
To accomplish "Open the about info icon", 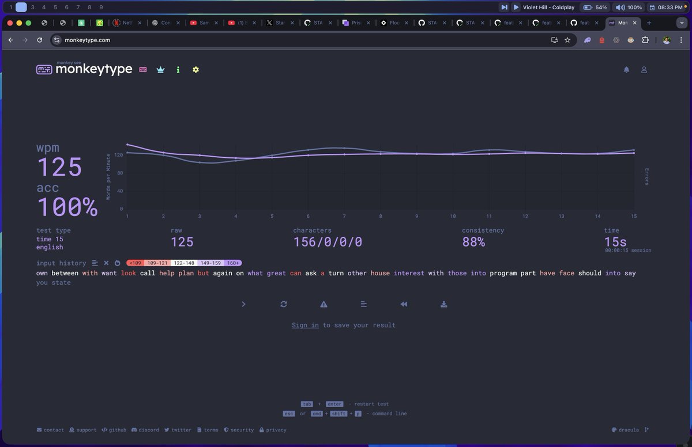I will click(178, 70).
